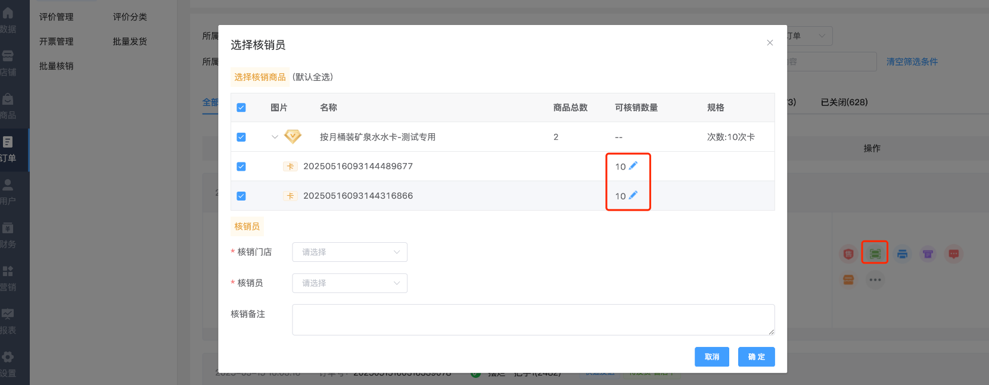The height and width of the screenshot is (385, 989).
Task: Click the orange store icon
Action: (848, 280)
